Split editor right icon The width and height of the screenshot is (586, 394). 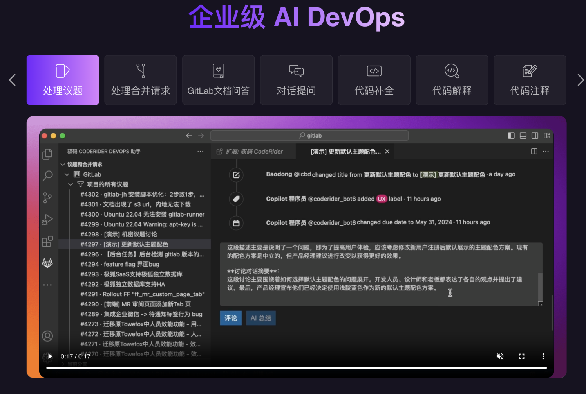[534, 151]
